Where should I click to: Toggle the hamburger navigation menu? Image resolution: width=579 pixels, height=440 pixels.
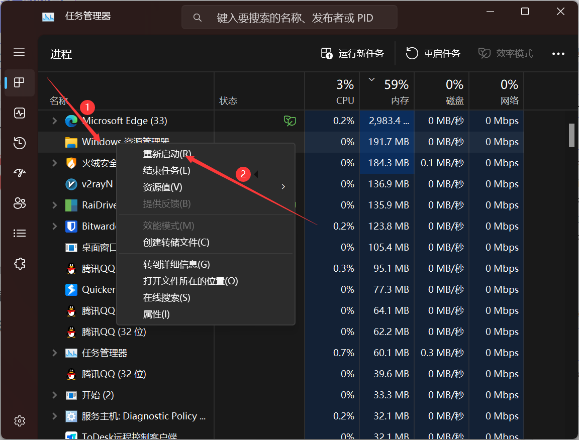pos(19,52)
